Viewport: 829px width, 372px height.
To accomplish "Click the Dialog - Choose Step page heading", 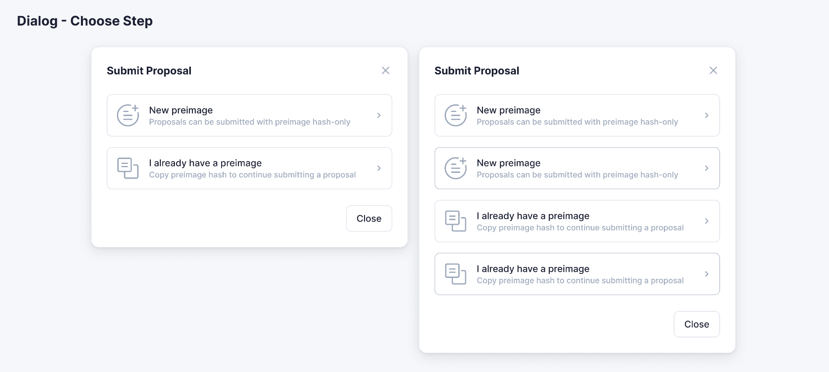I will click(85, 20).
